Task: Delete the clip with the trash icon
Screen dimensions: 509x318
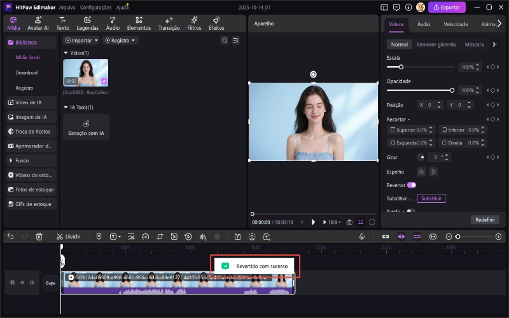Action: [39, 237]
